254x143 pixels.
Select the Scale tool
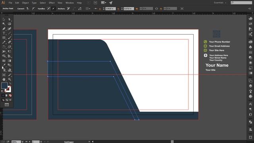tap(10, 47)
